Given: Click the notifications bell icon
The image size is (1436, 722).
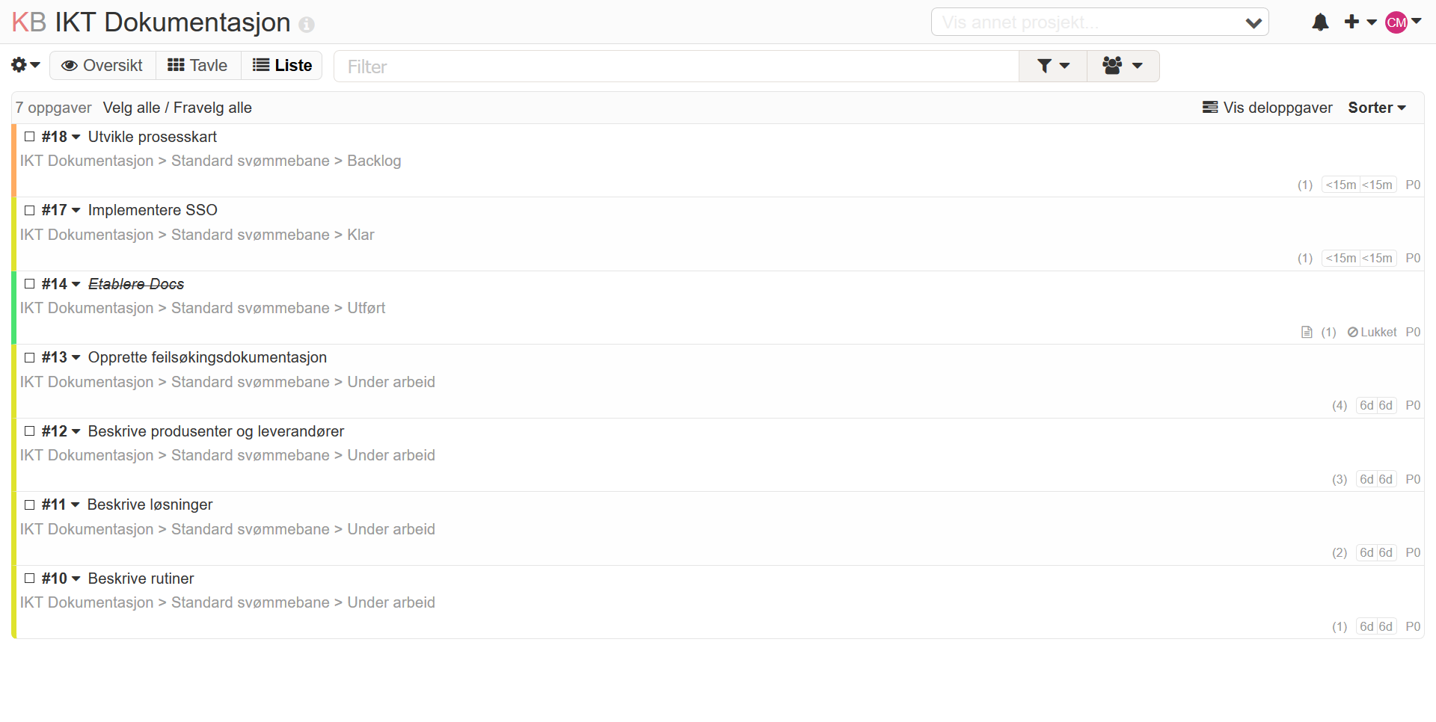Looking at the screenshot, I should (x=1320, y=22).
